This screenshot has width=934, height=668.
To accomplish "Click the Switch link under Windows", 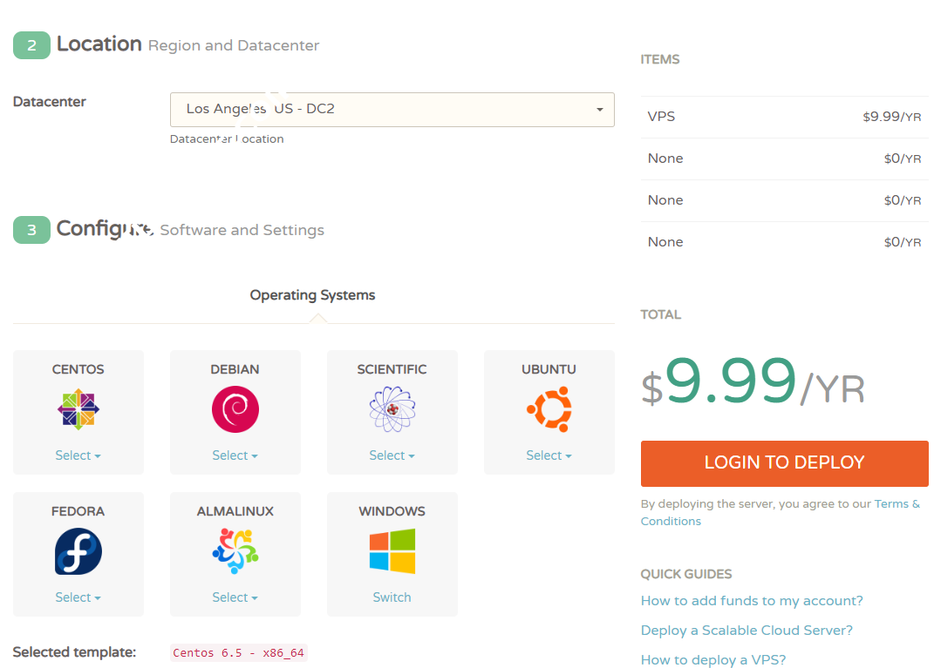I will tap(392, 597).
